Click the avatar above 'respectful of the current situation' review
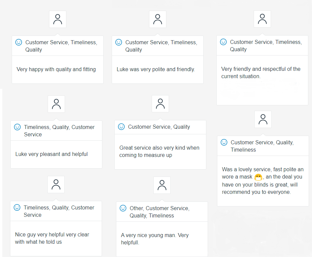The width and height of the screenshot is (312, 257). [x=262, y=19]
